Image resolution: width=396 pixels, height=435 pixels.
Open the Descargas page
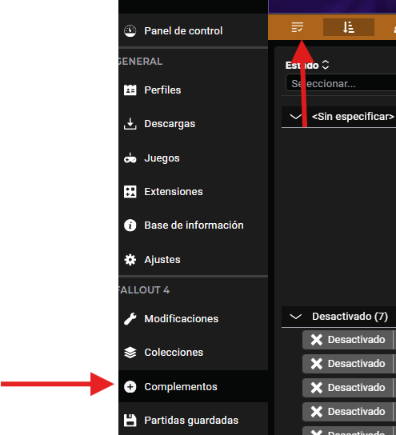pos(193,124)
